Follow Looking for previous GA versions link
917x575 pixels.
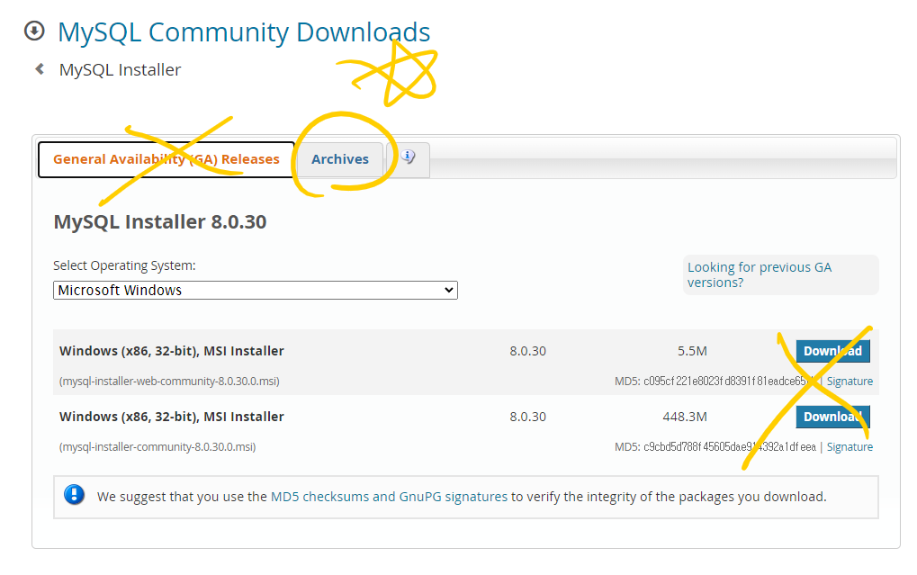760,275
